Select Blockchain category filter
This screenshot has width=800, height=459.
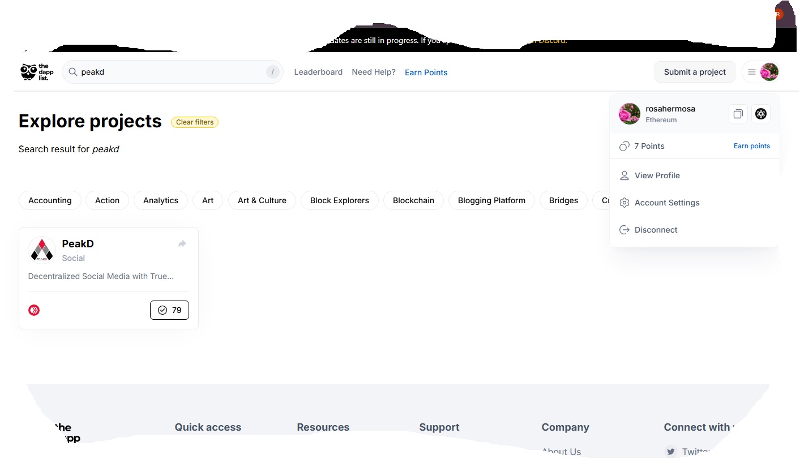(413, 200)
